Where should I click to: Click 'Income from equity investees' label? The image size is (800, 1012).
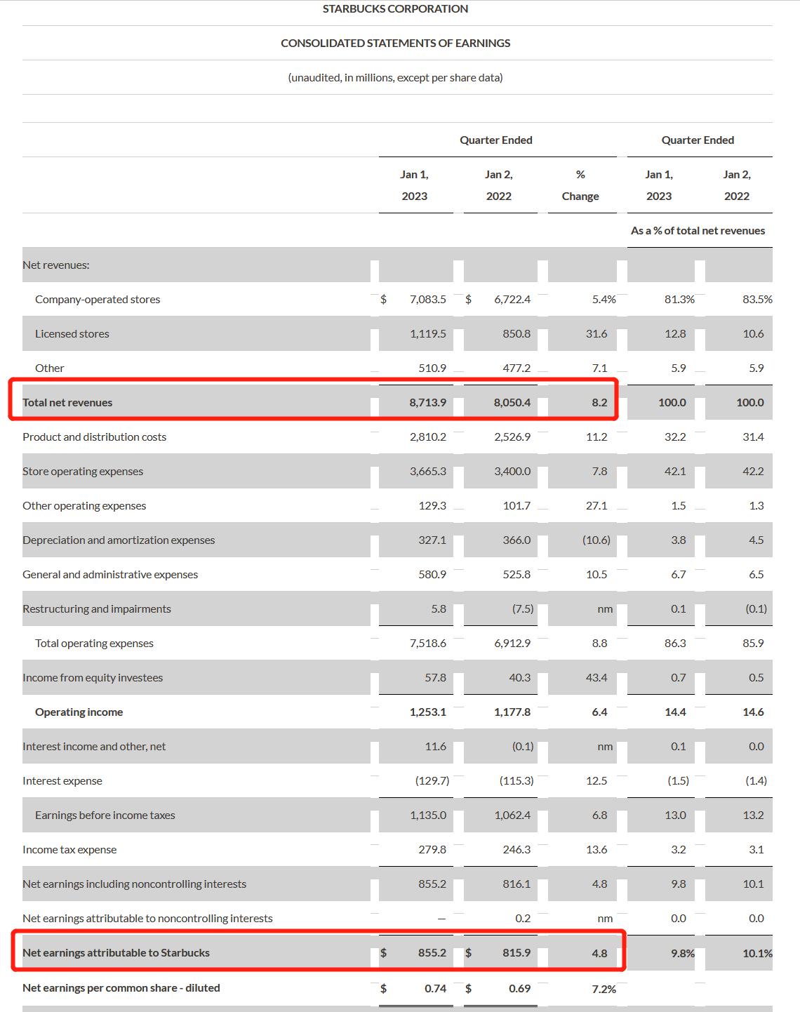[x=93, y=678]
